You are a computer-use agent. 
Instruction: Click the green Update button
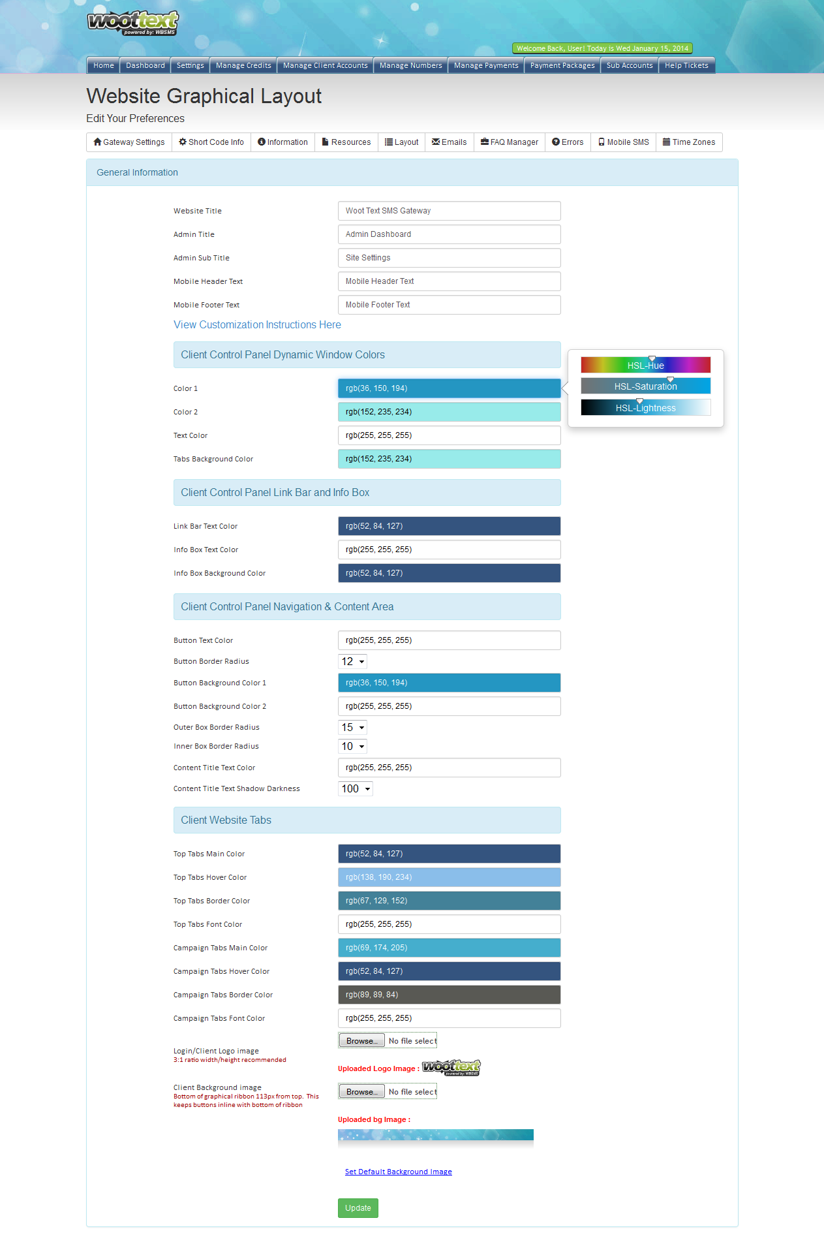pos(358,1208)
